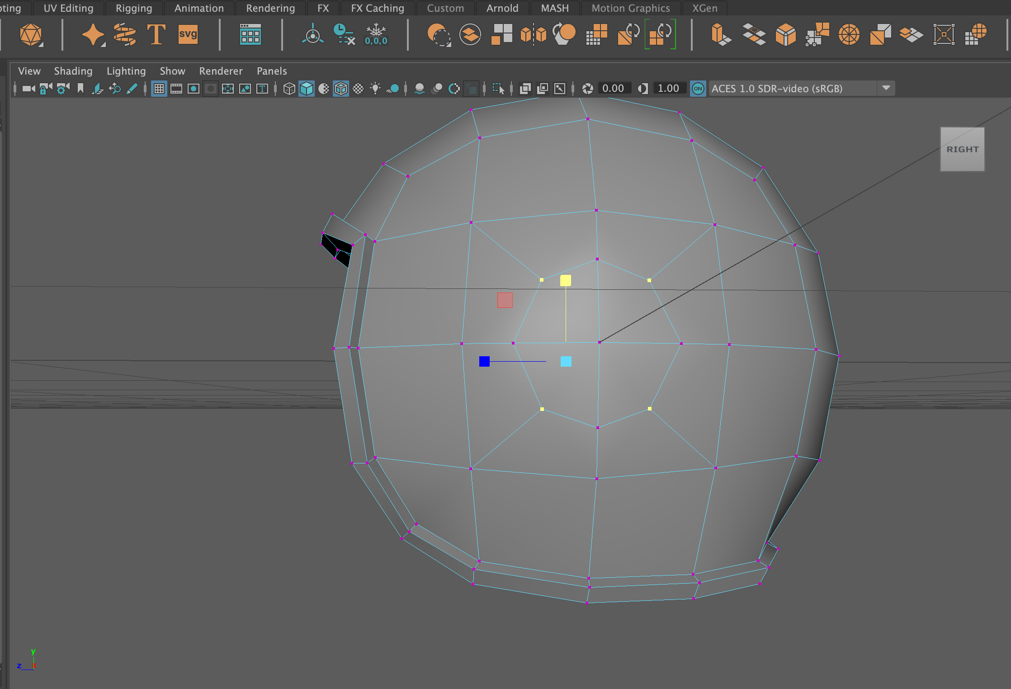
Task: Click the Image Plane icon
Action: click(x=97, y=89)
